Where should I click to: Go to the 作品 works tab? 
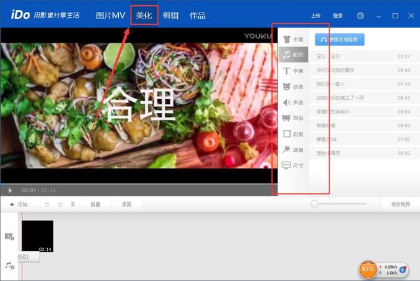coord(197,15)
